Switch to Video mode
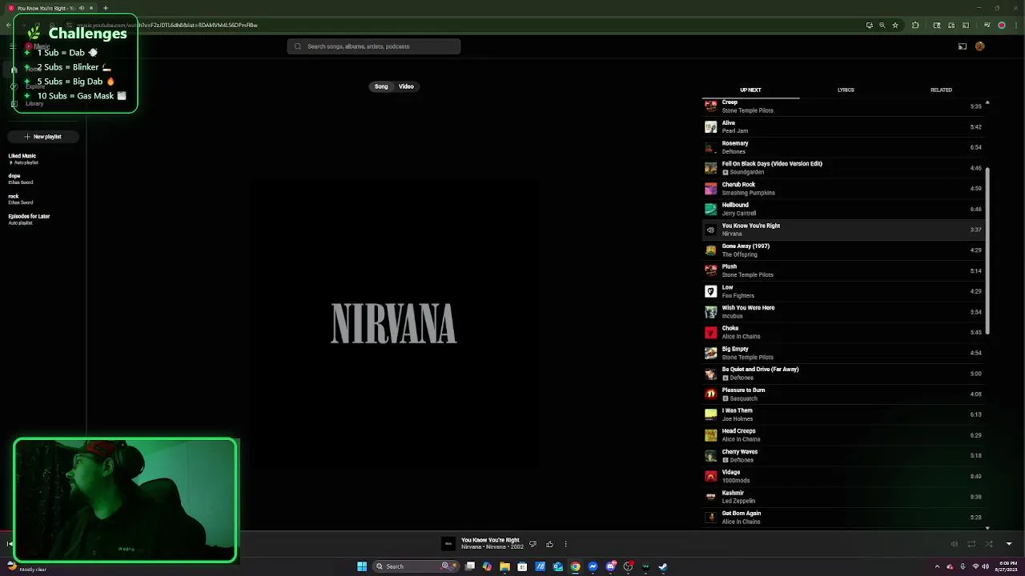 point(406,86)
